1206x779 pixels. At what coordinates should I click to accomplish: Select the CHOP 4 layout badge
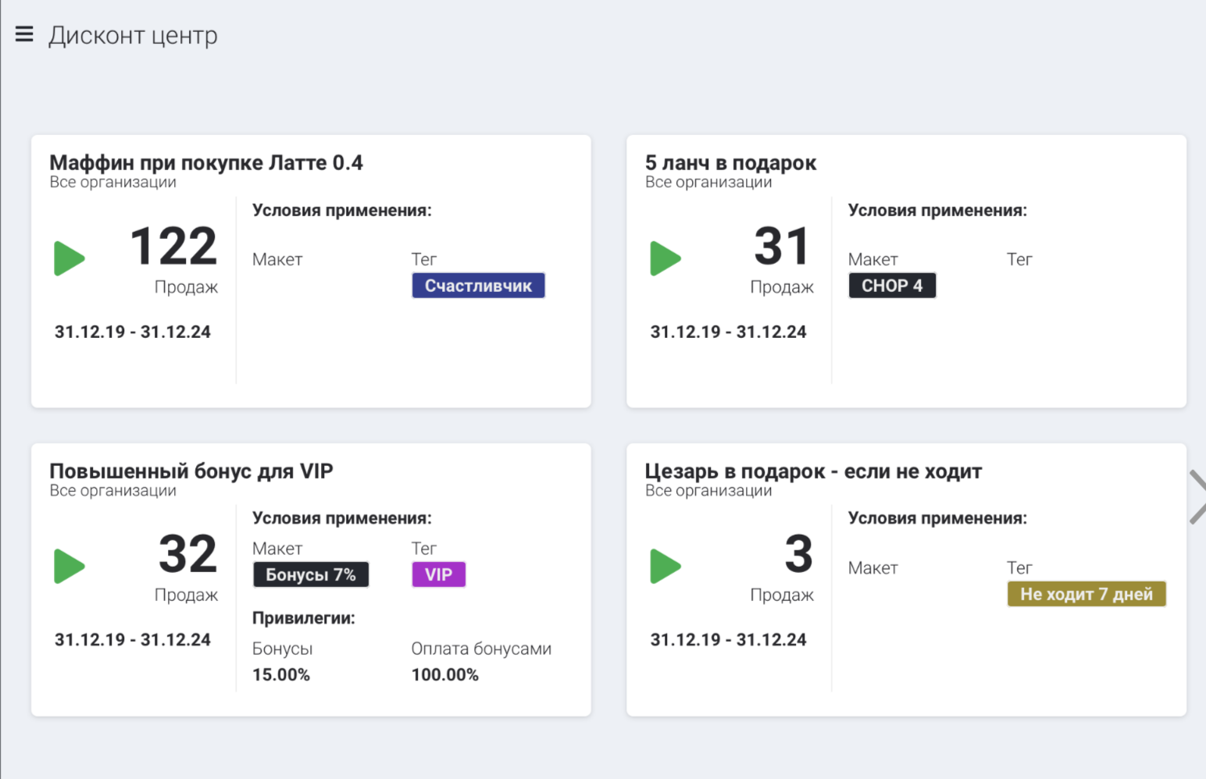(891, 286)
